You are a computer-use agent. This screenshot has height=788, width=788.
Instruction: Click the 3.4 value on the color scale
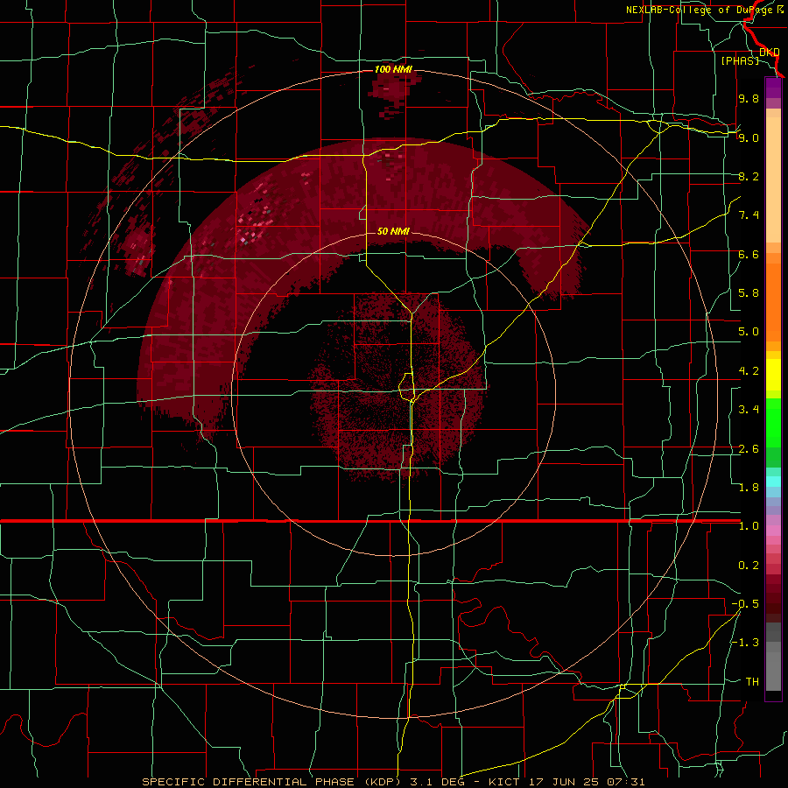749,410
